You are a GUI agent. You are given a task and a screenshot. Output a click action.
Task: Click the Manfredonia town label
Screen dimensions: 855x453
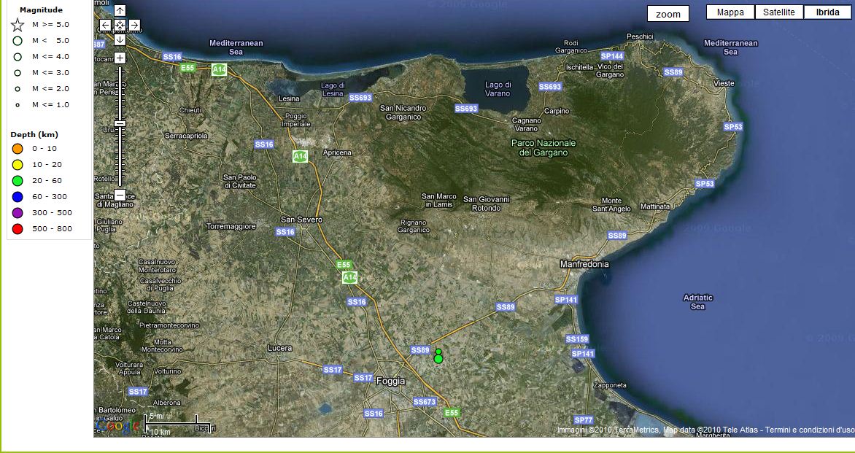(584, 264)
